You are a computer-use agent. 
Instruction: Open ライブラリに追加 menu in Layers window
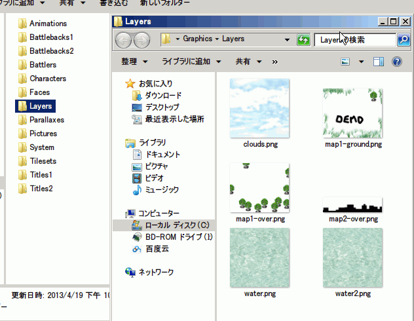pyautogui.click(x=191, y=62)
